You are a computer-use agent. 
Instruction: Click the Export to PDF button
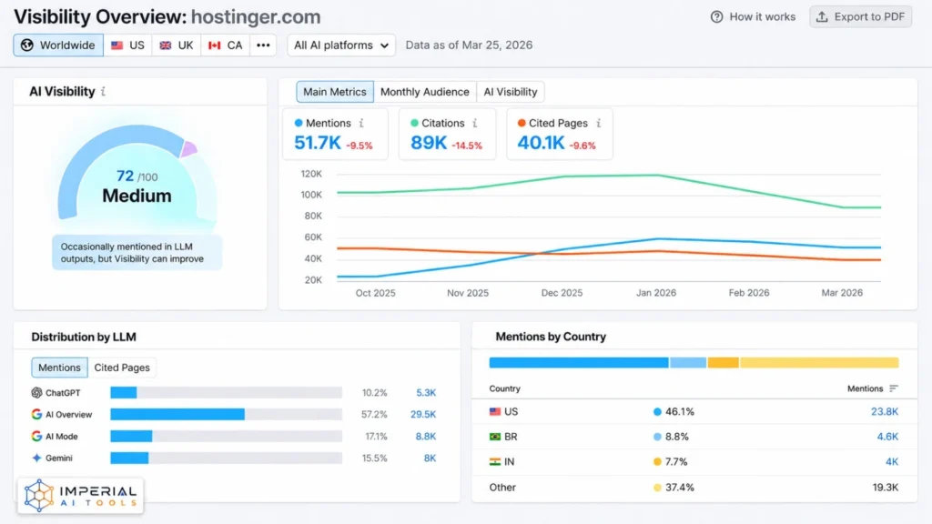coord(861,16)
